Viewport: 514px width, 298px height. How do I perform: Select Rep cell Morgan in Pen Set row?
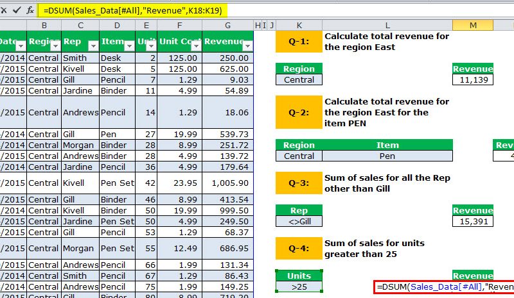tap(80, 248)
